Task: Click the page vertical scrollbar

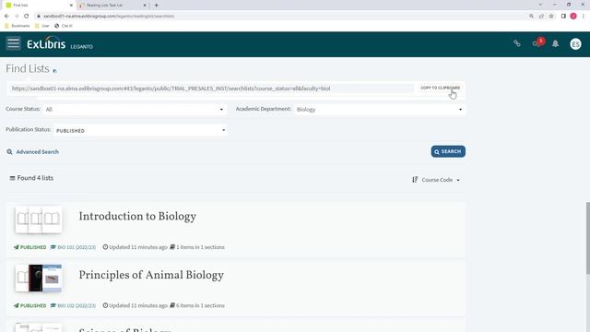Action: [587, 238]
